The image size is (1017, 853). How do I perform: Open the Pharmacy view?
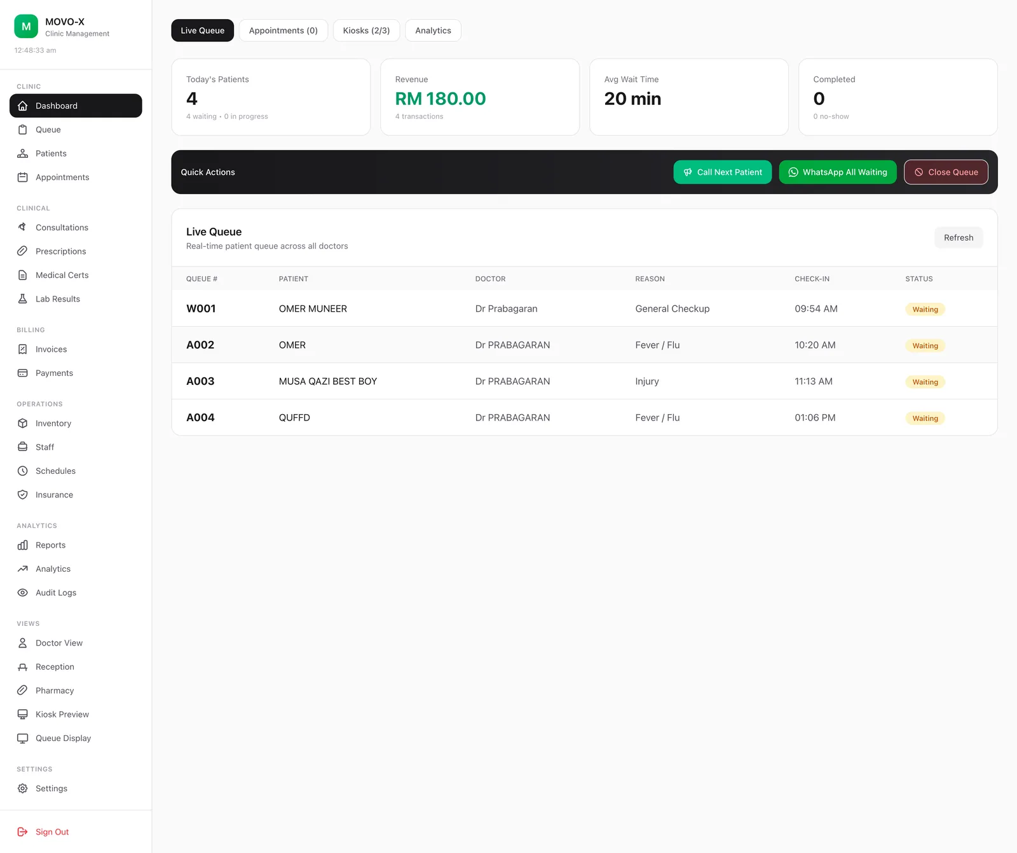(x=76, y=691)
